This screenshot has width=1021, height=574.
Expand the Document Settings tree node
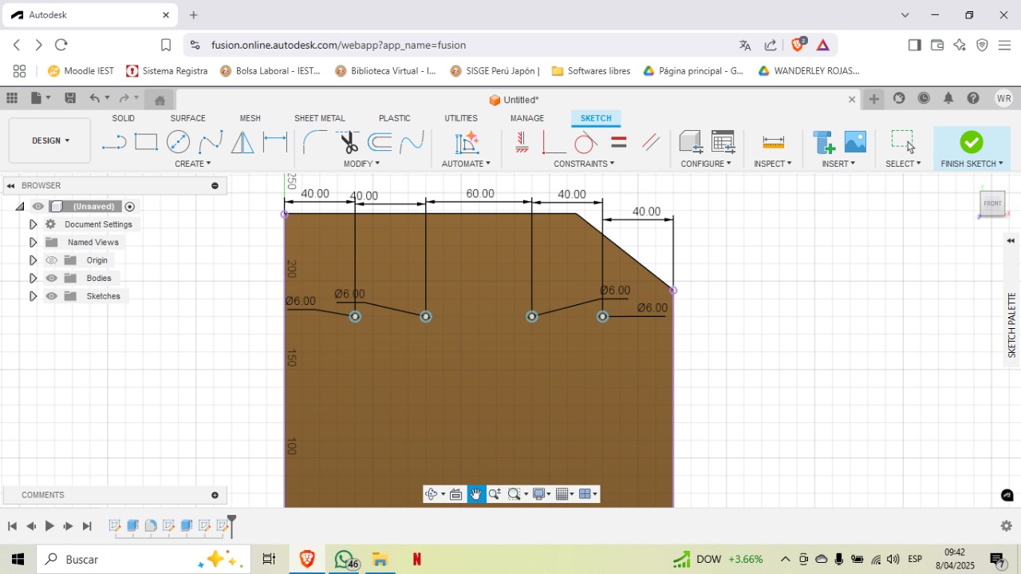click(x=33, y=224)
